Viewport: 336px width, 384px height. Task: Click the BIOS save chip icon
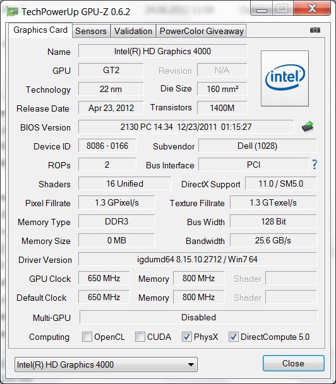tap(308, 127)
